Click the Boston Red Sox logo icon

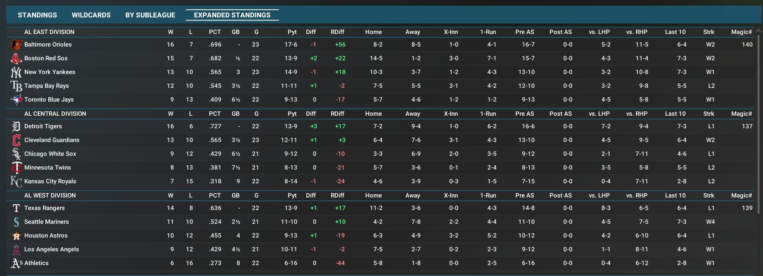click(16, 59)
